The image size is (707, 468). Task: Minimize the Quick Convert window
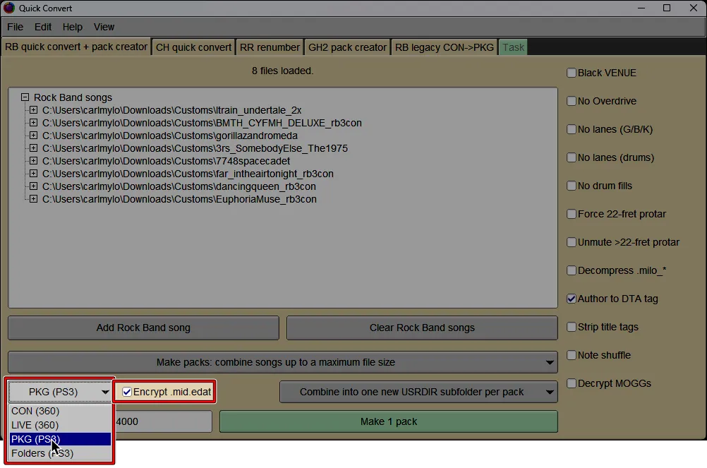point(641,8)
